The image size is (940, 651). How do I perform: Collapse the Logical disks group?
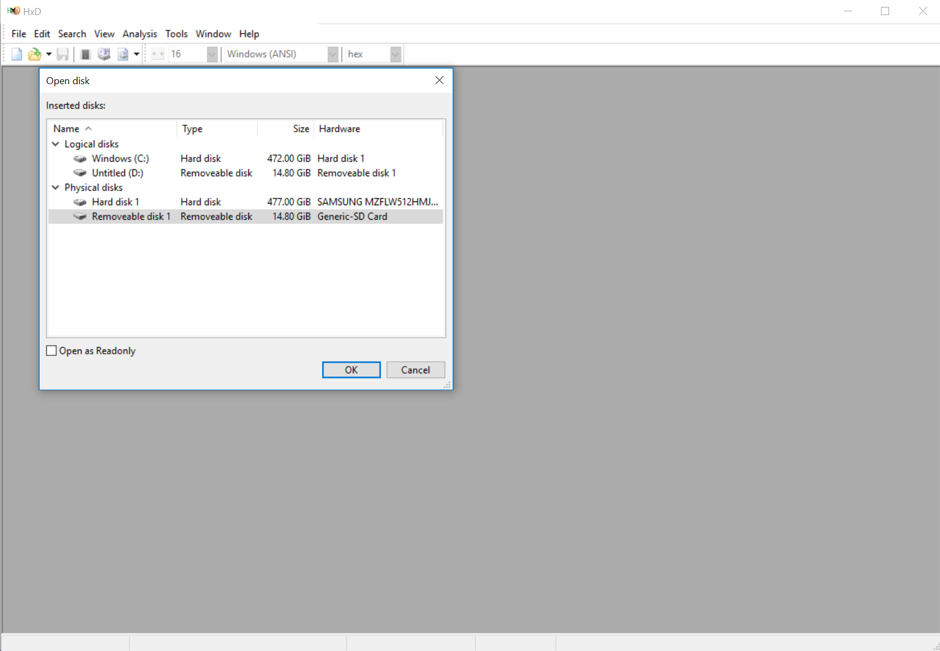tap(56, 144)
